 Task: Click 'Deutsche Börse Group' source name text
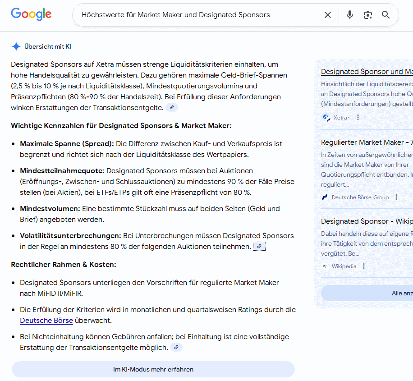360,197
